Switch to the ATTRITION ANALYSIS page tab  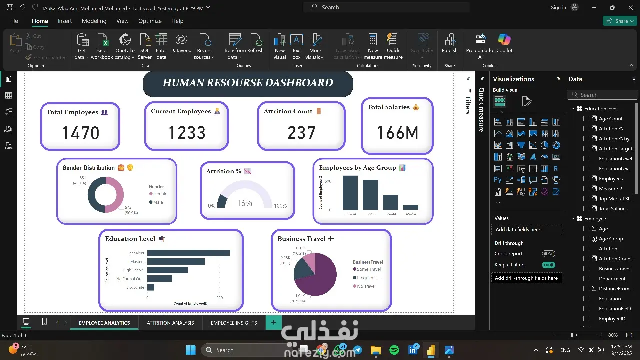[170, 323]
